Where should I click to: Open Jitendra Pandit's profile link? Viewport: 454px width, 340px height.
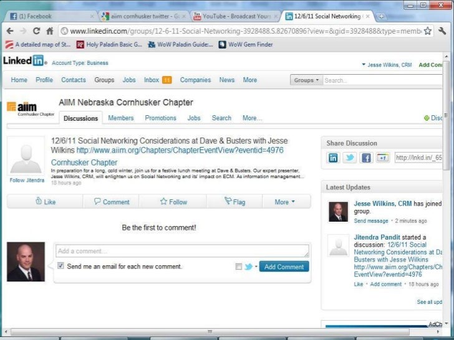377,237
